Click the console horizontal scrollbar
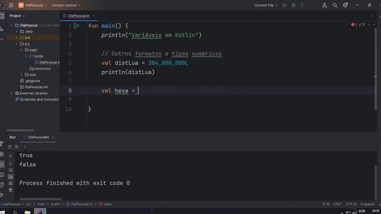381x214 pixels. point(40,199)
